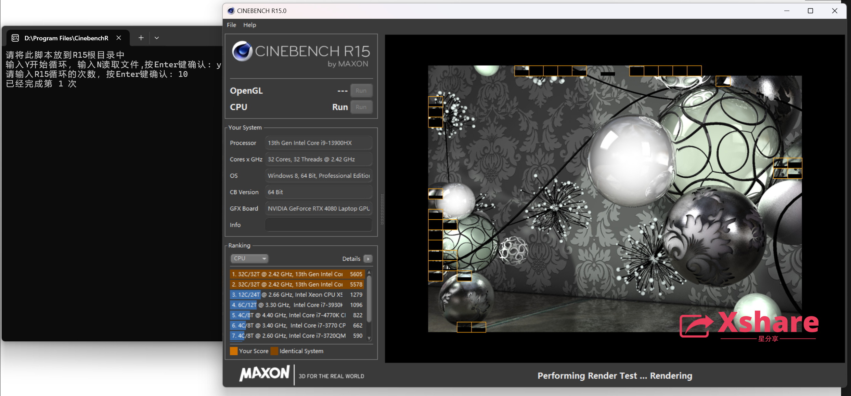
Task: Click the ranking list scrollbar thumb
Action: click(x=369, y=298)
